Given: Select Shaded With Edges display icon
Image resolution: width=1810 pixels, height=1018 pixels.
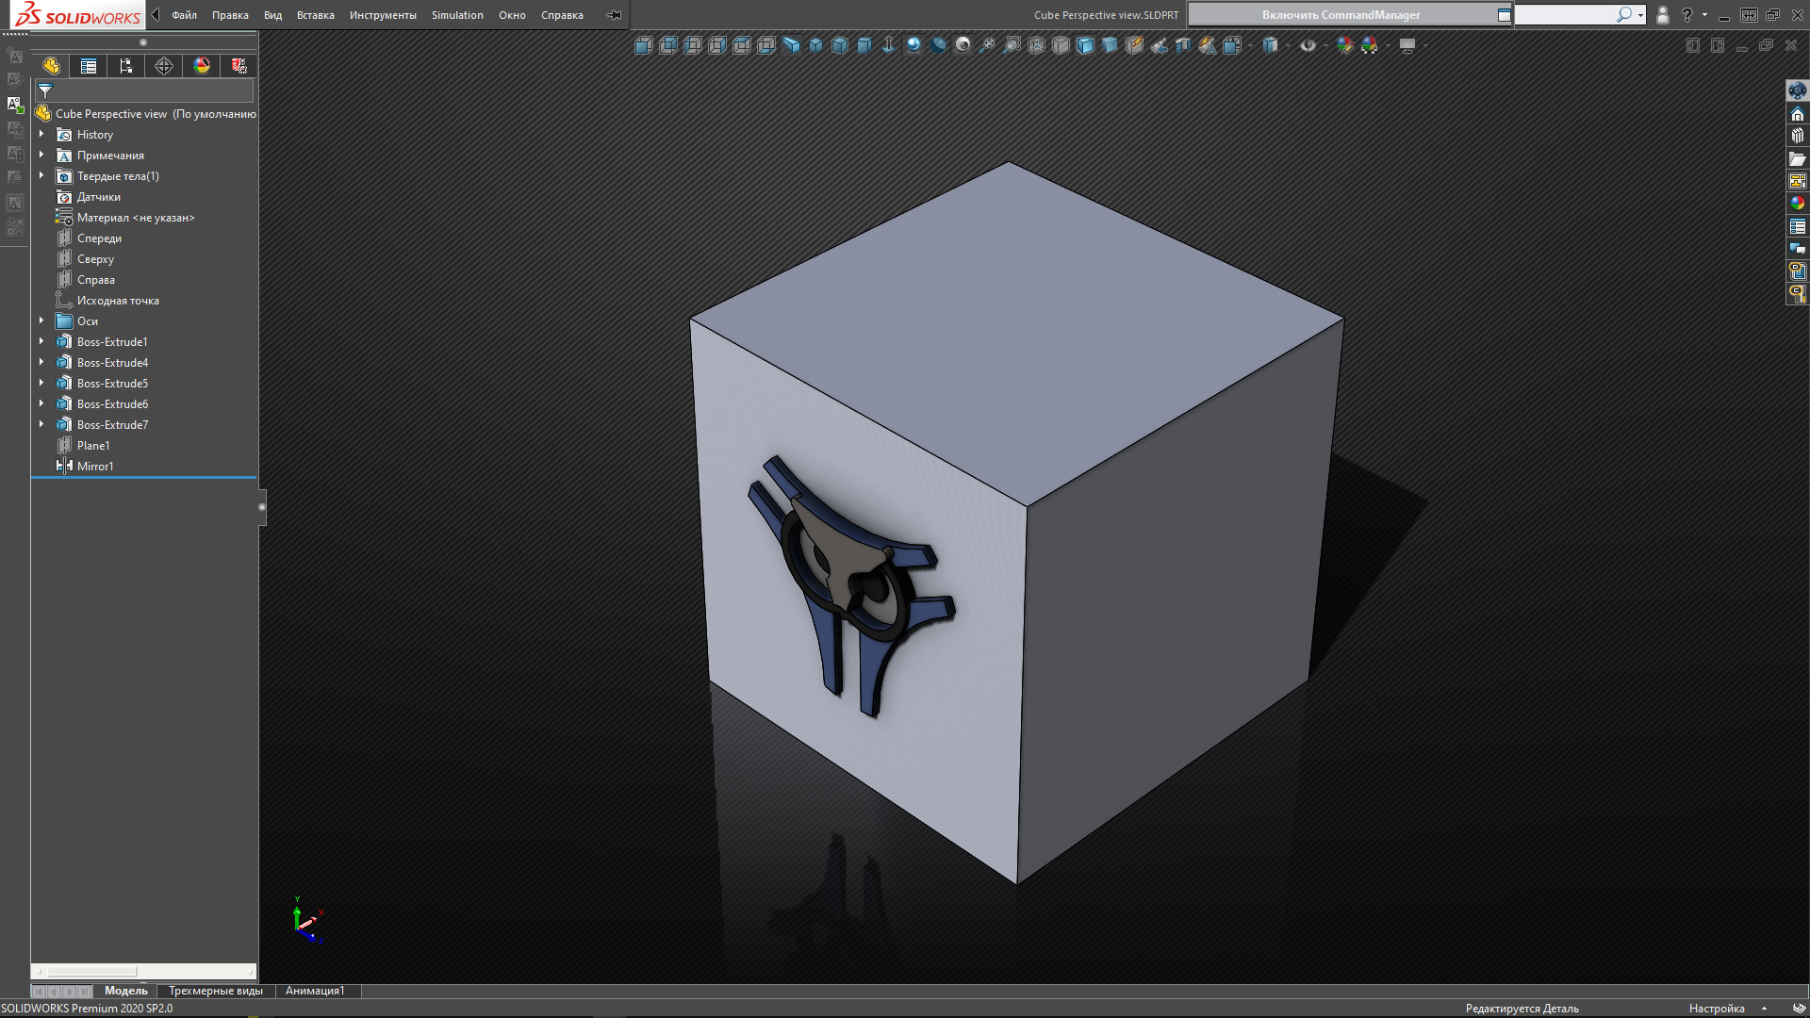Looking at the screenshot, I should pos(1085,45).
